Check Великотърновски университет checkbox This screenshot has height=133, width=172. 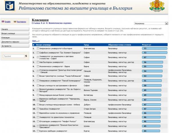38,90
